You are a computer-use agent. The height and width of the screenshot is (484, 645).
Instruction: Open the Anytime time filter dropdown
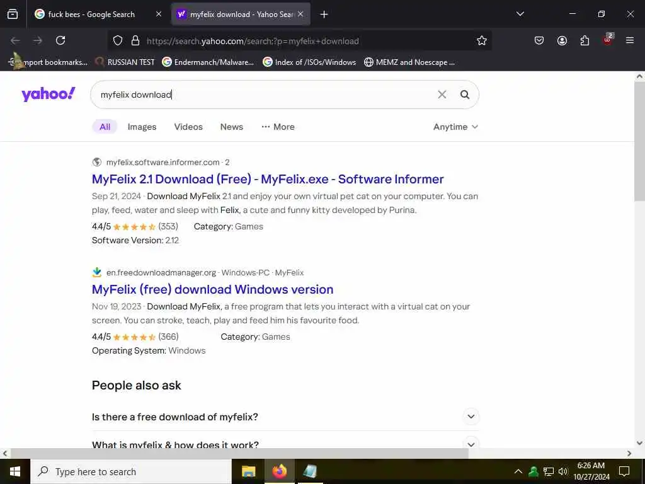(455, 127)
